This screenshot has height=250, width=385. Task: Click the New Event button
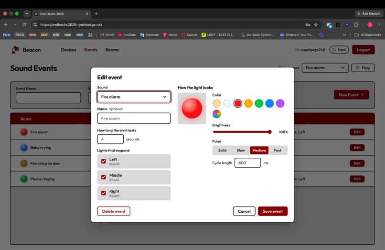click(352, 95)
